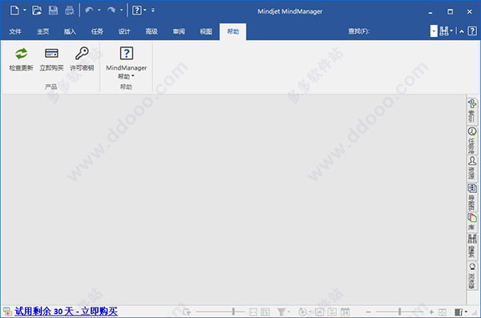The width and height of the screenshot is (481, 318).
Task: Click the Help question mark in quick access toolbar
Action: click(137, 10)
